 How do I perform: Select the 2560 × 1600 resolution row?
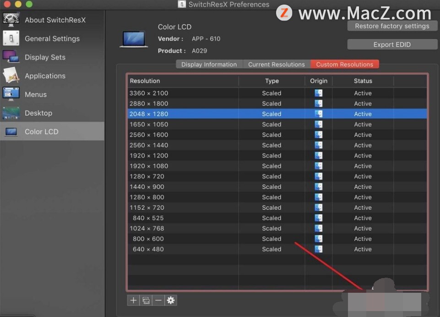[x=277, y=134]
